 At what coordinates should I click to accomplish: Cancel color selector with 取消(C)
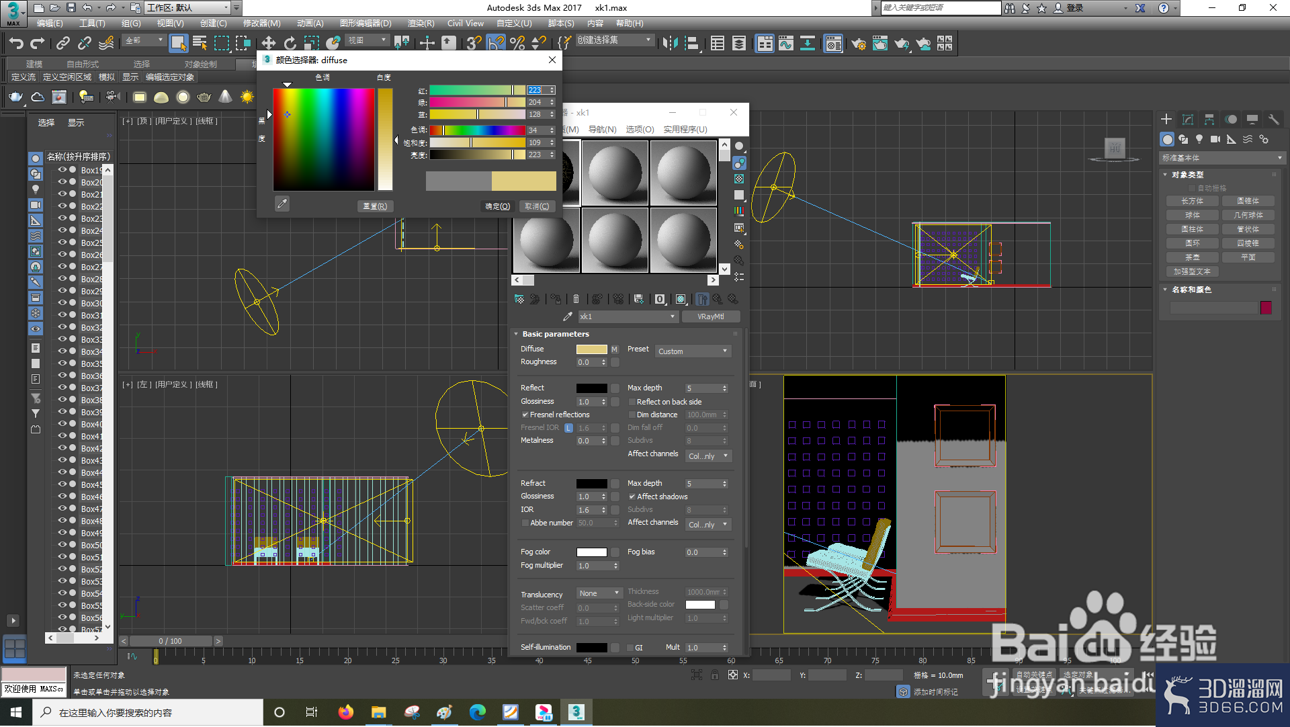click(x=537, y=207)
